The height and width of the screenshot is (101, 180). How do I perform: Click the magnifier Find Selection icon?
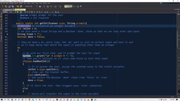25,12
